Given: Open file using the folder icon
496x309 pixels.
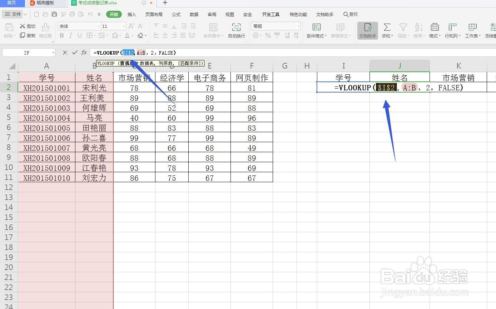Looking at the screenshot, I should click(x=45, y=14).
